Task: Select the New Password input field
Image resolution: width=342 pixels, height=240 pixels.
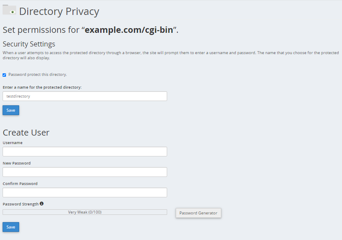Action: (85, 172)
